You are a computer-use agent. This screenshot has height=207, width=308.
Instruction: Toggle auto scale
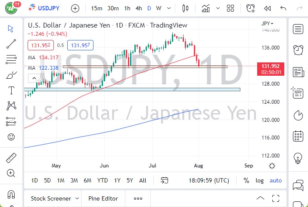[x=276, y=180]
